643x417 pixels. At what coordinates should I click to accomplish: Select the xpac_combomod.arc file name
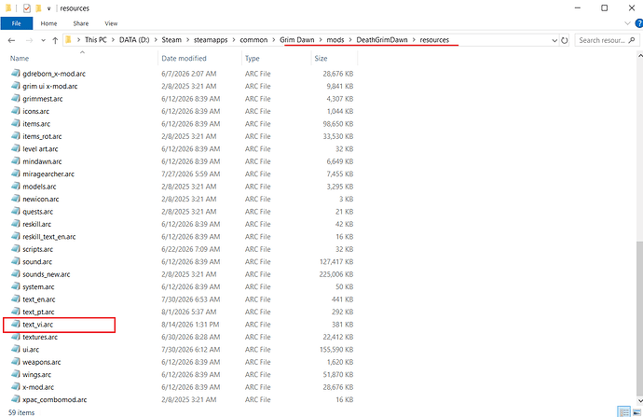point(55,400)
